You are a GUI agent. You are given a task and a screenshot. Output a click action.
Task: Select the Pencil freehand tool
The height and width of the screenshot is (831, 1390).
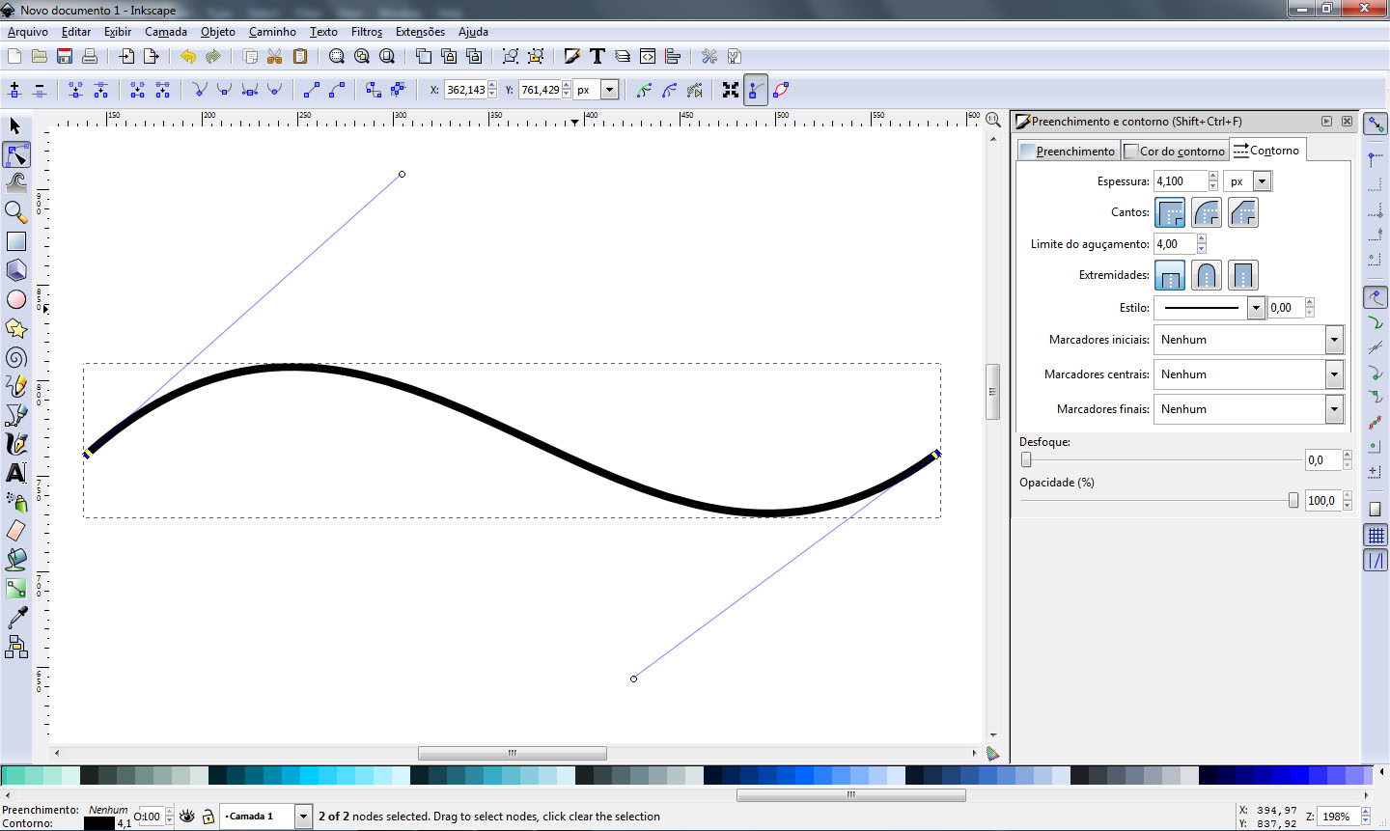15,386
